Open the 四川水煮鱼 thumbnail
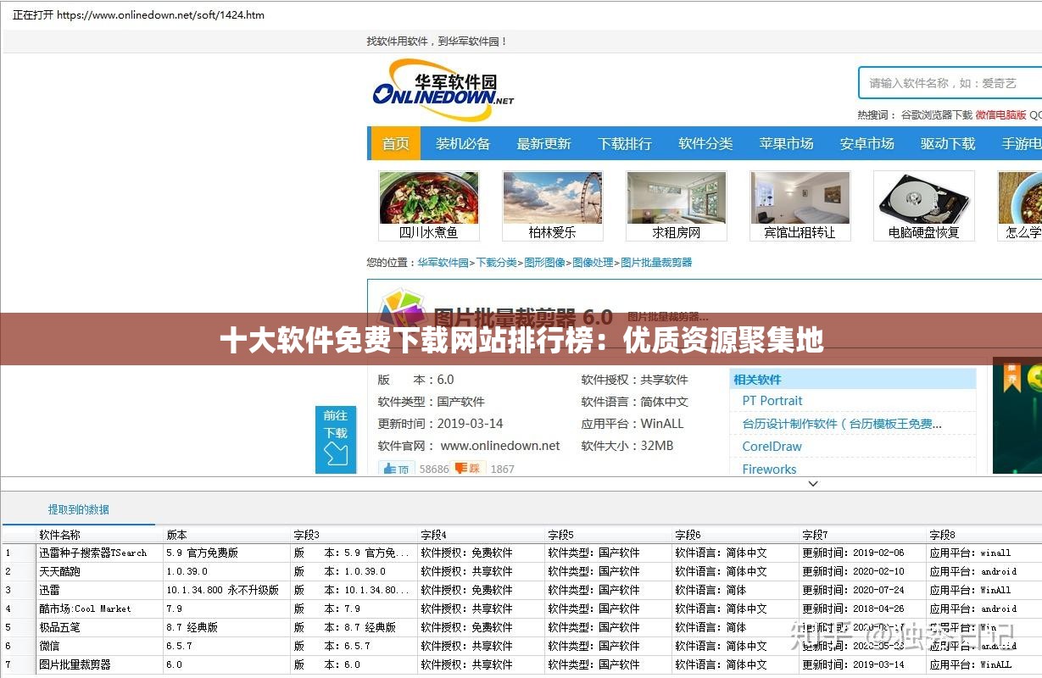This screenshot has height=678, width=1042. pyautogui.click(x=429, y=203)
